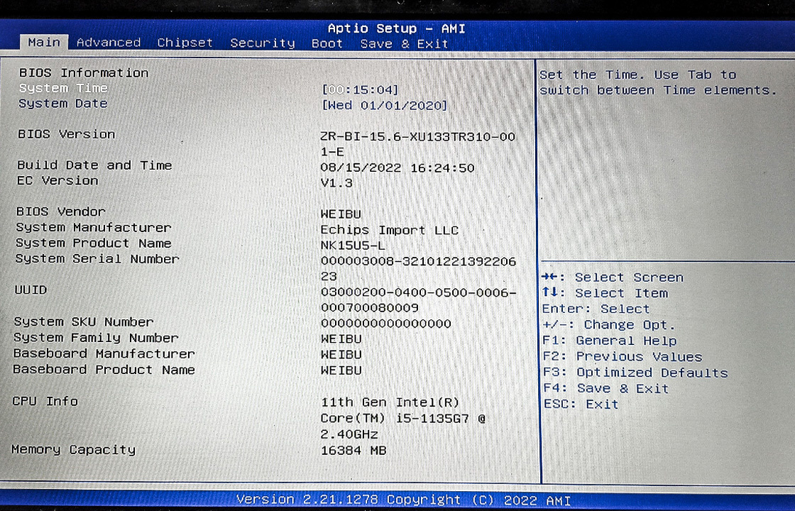The image size is (795, 511).
Task: Click the Memory Capacity label
Action: point(74,450)
